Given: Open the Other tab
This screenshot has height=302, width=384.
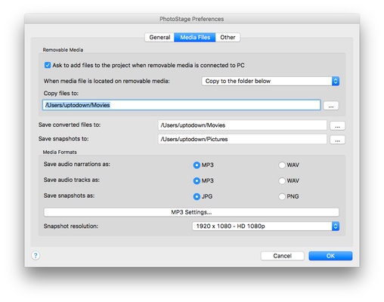Looking at the screenshot, I should [228, 37].
